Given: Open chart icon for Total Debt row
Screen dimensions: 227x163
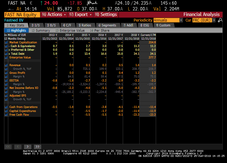Looking at the screenshot, I should [x=6, y=54].
